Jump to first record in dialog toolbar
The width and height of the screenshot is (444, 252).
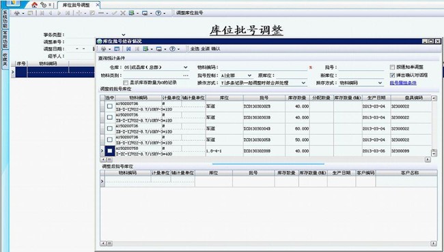click(x=128, y=49)
